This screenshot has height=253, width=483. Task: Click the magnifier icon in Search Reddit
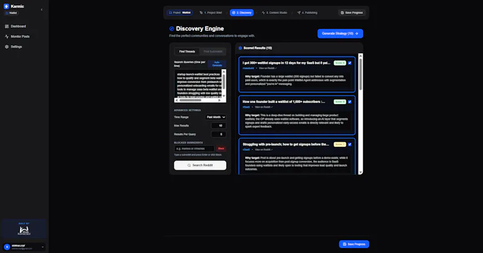189,166
